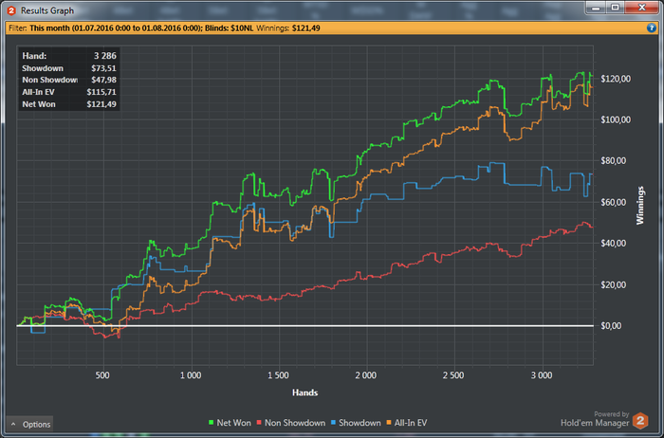Click the 2 000 x-axis label
The height and width of the screenshot is (438, 664).
coord(366,375)
